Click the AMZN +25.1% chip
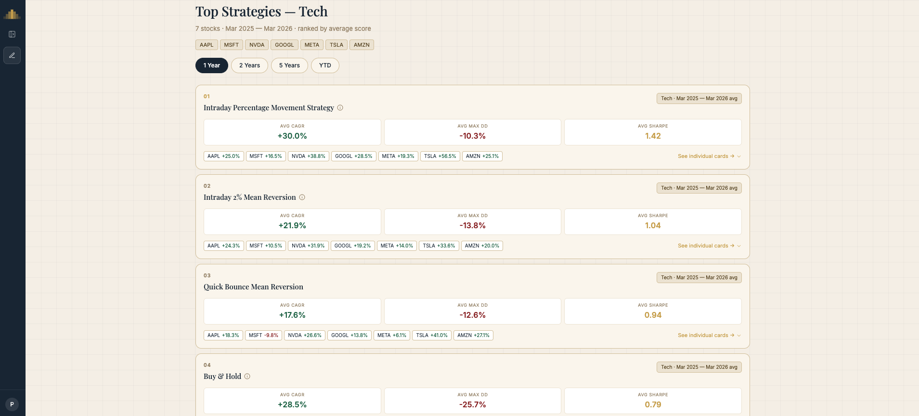The image size is (919, 416). (482, 156)
